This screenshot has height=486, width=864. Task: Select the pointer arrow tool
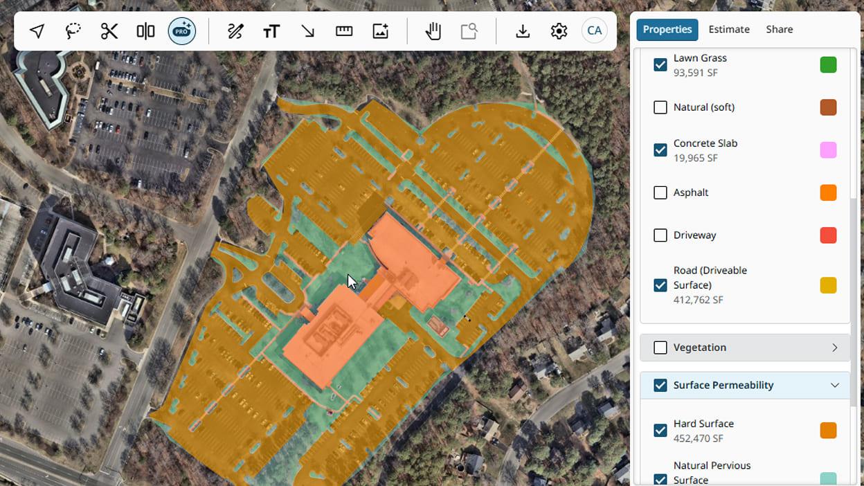pos(37,31)
